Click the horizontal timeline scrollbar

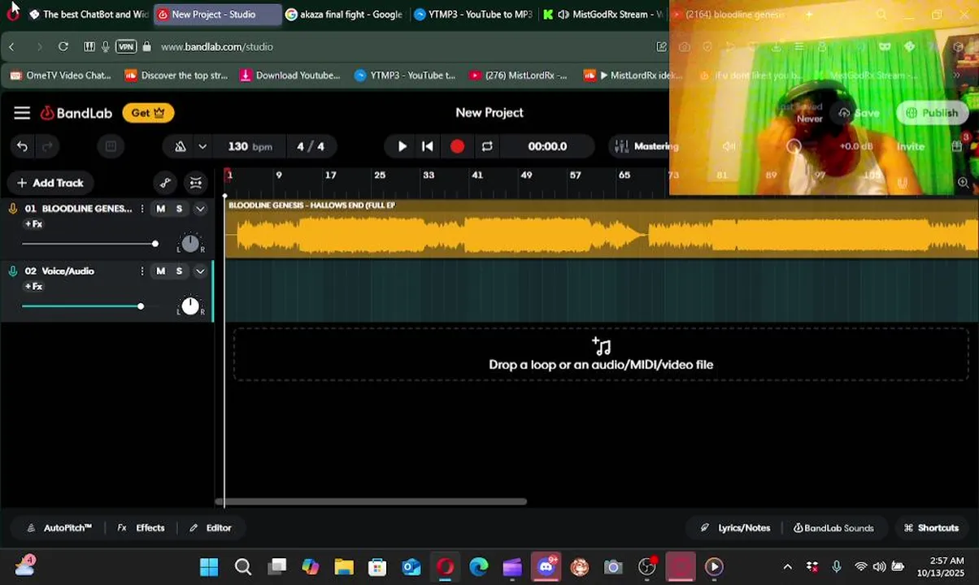point(371,501)
